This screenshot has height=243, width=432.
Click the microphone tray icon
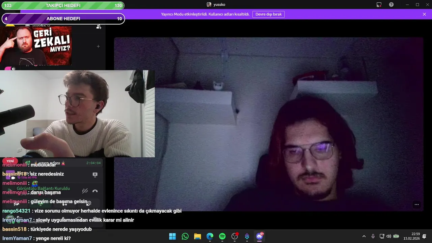click(373, 236)
